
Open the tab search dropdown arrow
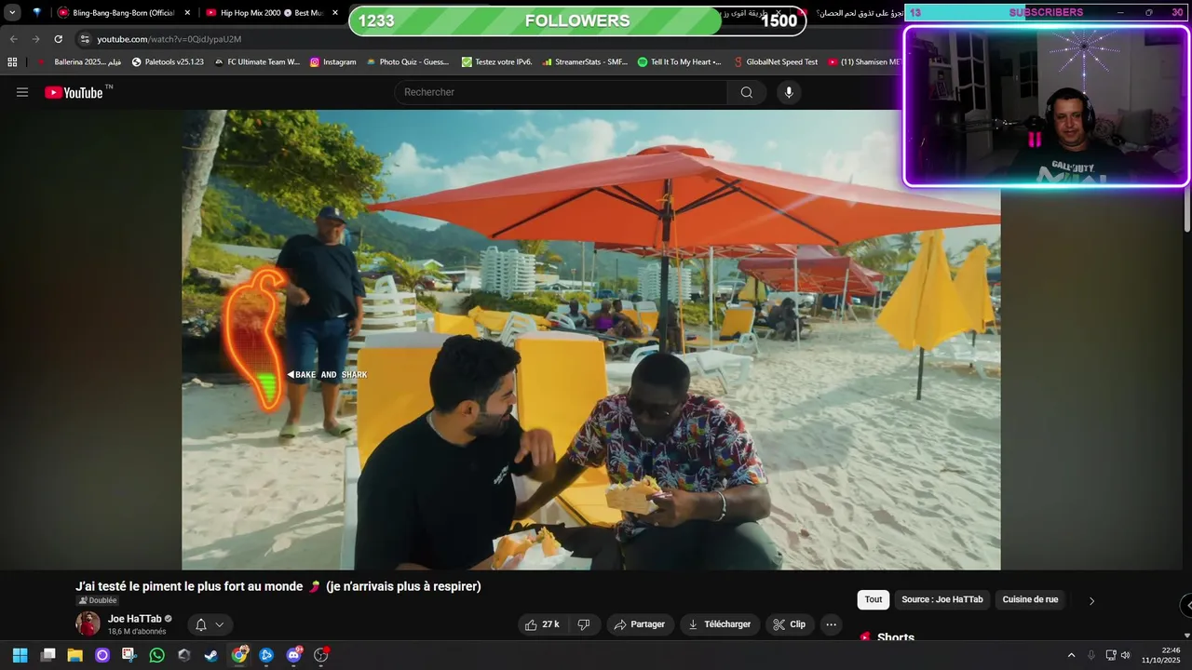coord(12,13)
